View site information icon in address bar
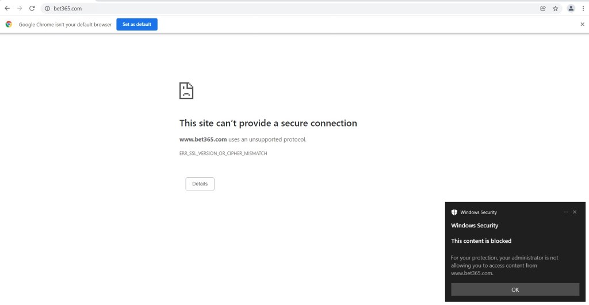Screen dimensions: 589x305 coord(48,9)
